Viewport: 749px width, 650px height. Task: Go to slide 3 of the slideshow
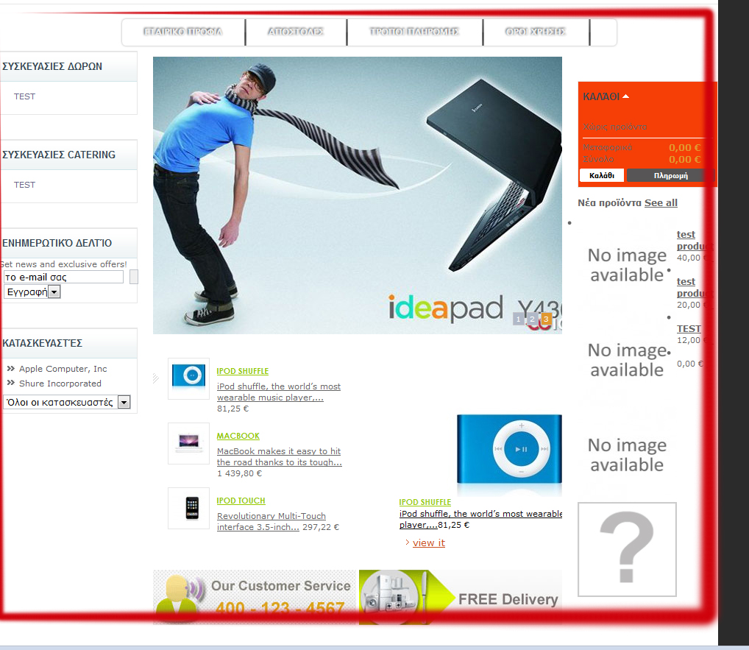pos(546,319)
